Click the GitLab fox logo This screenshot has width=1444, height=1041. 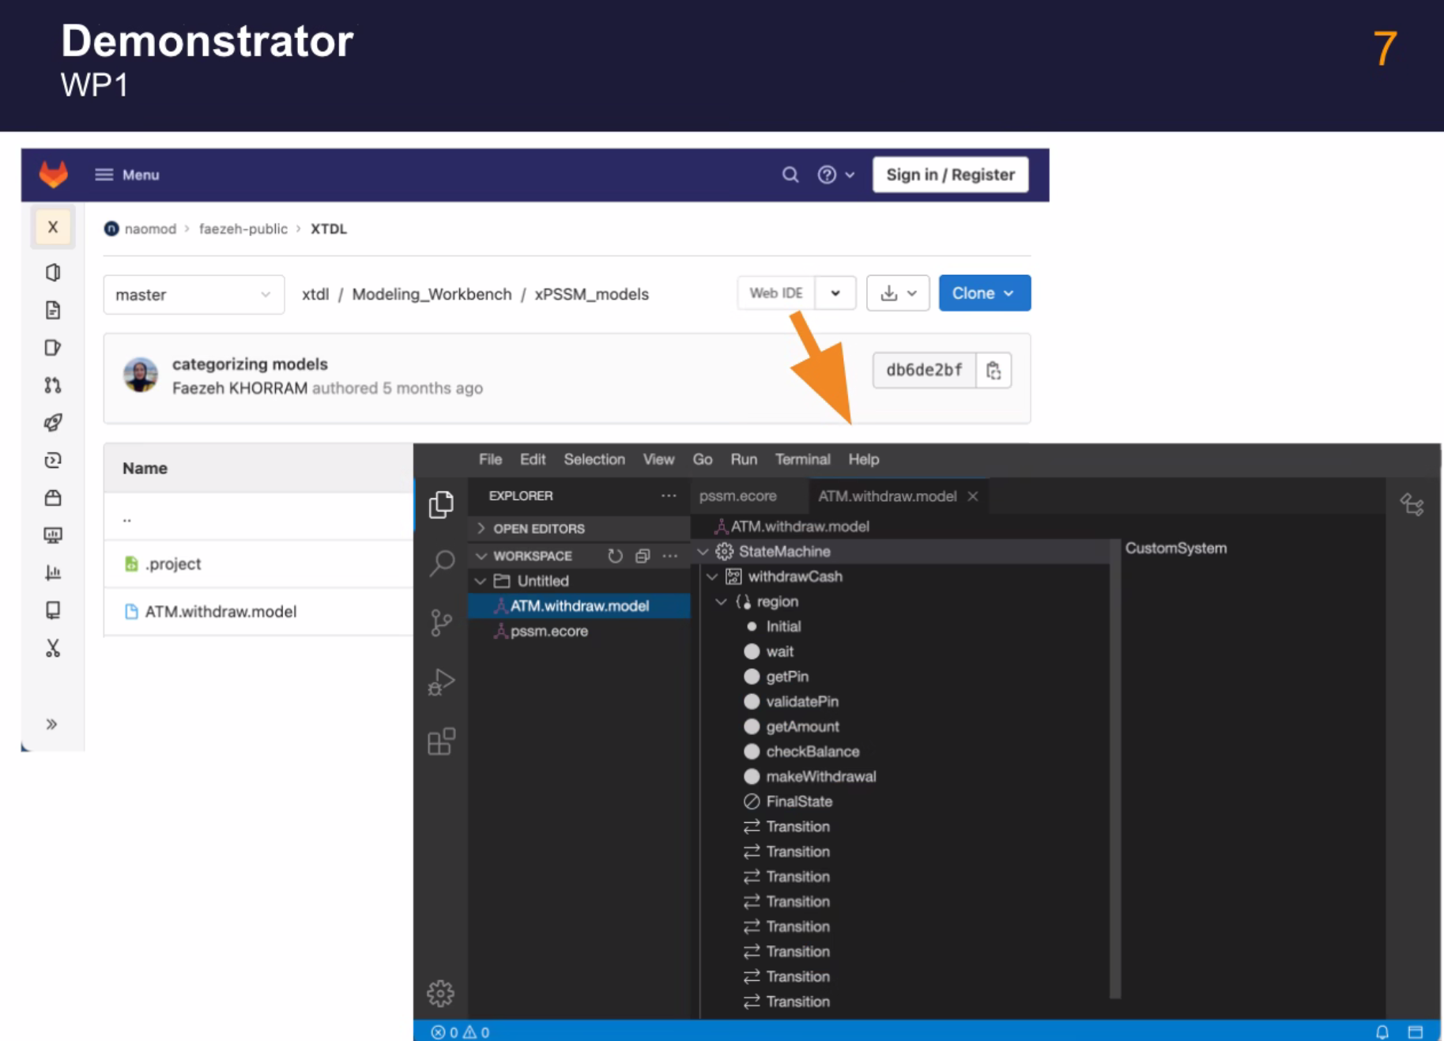[54, 174]
